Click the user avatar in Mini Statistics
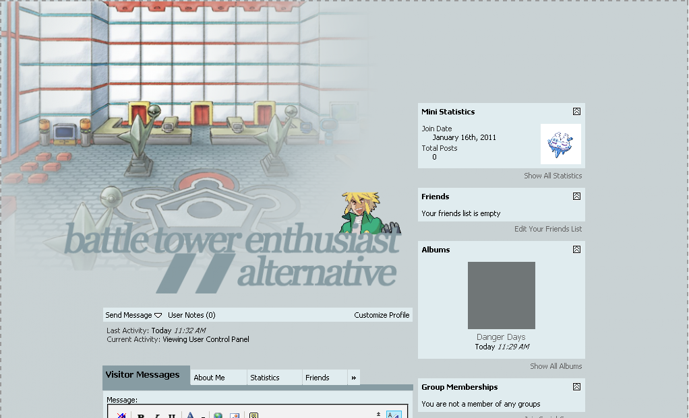689x418 pixels. coord(561,144)
